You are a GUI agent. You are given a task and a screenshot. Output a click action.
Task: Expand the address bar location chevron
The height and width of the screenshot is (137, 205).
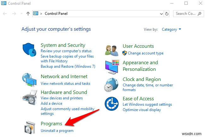pyautogui.click(x=41, y=14)
